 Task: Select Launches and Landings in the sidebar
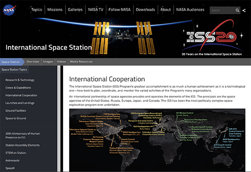pos(20,103)
